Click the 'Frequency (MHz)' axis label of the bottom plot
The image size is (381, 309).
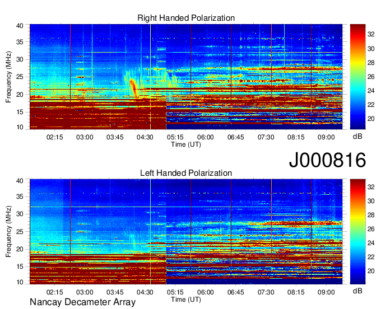(8, 232)
